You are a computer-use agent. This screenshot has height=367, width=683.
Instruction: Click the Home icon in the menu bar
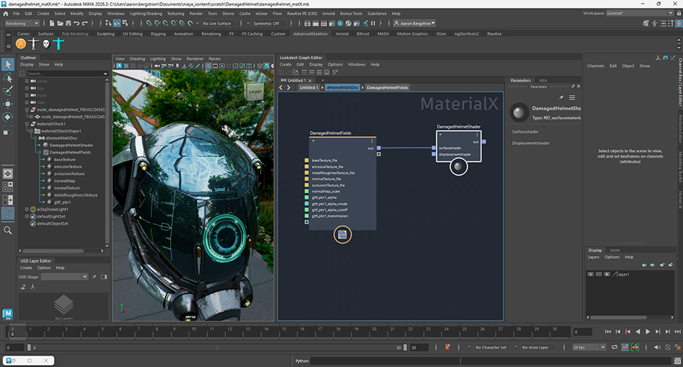(x=6, y=14)
